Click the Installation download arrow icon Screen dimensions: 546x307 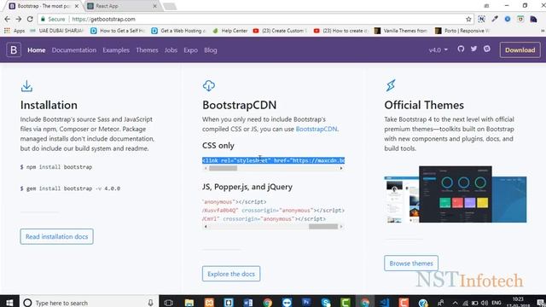pyautogui.click(x=26, y=86)
